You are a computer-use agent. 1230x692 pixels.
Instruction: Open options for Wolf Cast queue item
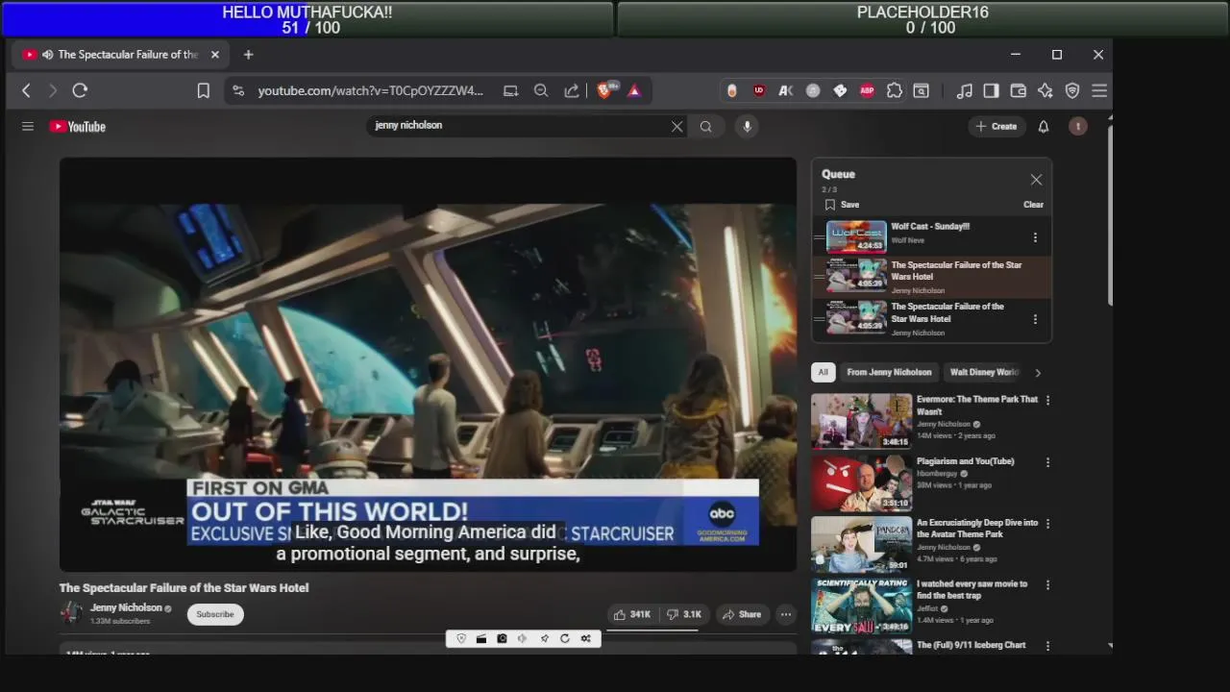[x=1035, y=237]
